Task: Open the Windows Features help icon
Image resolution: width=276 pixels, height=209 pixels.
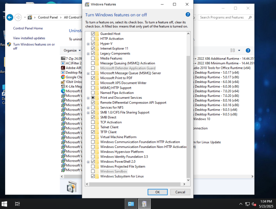Action: 188,14
